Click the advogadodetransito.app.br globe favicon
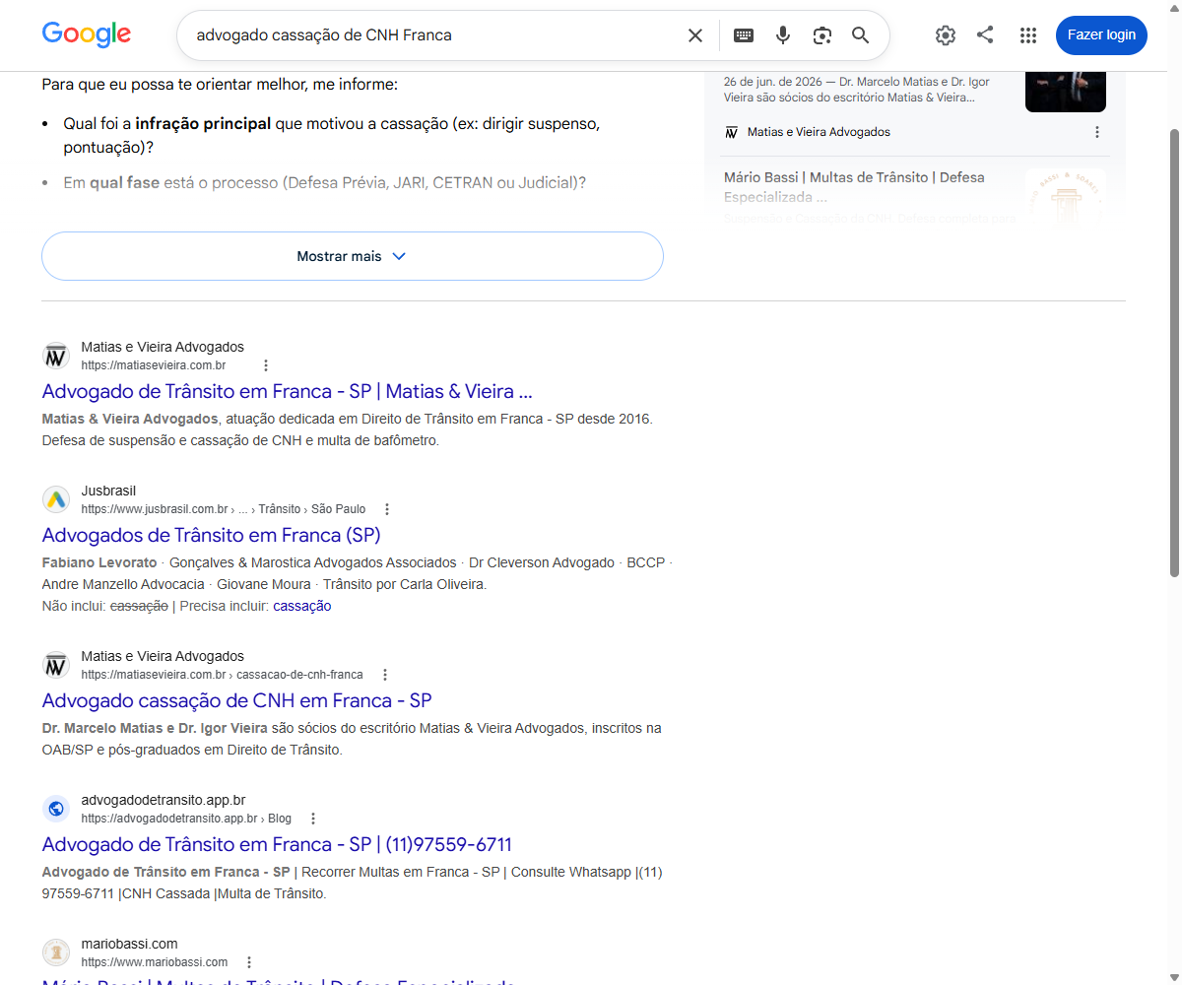Image resolution: width=1182 pixels, height=985 pixels. (56, 809)
